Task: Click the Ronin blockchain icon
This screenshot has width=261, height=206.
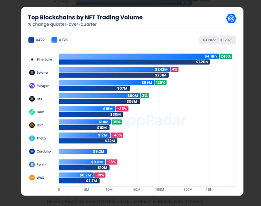Action: [32, 165]
